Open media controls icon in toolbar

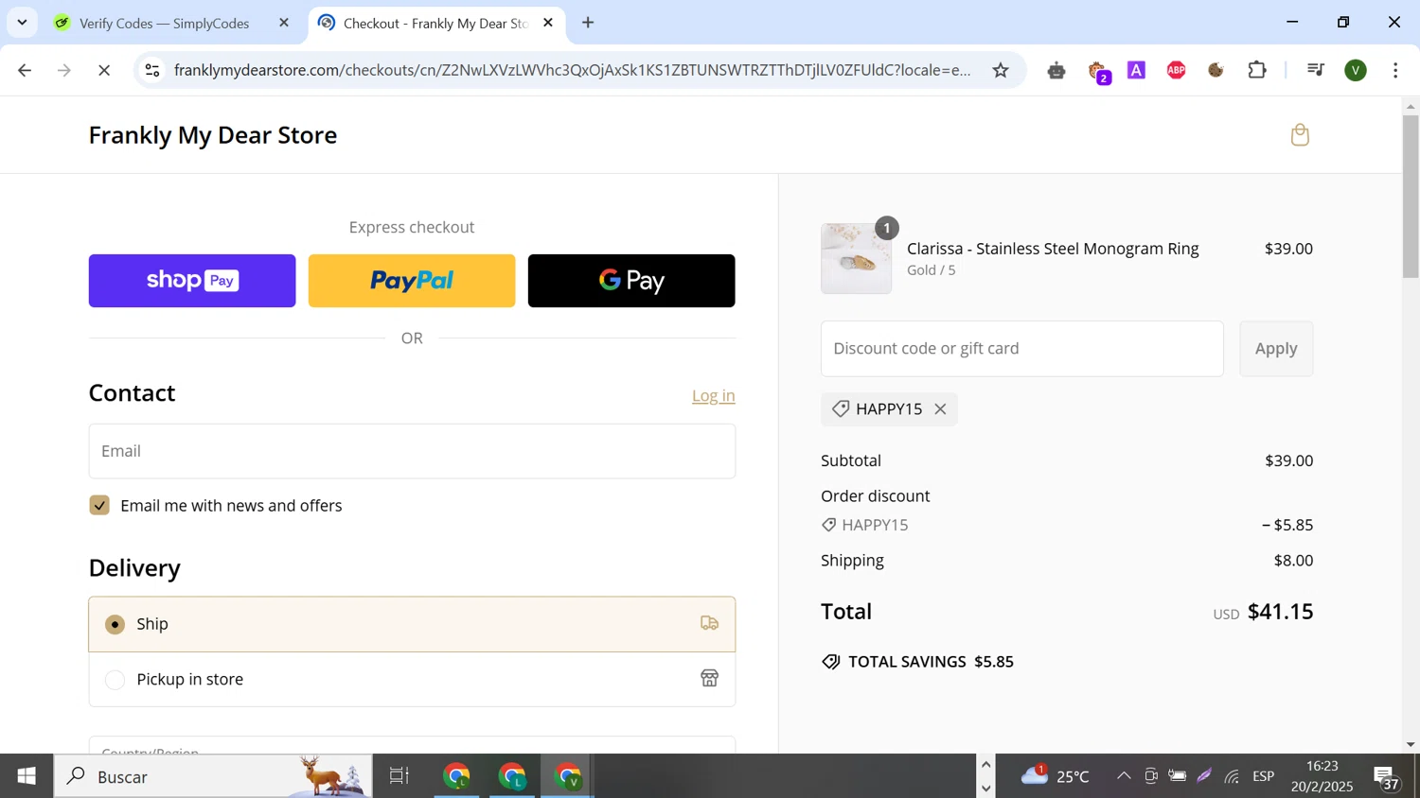pos(1315,70)
